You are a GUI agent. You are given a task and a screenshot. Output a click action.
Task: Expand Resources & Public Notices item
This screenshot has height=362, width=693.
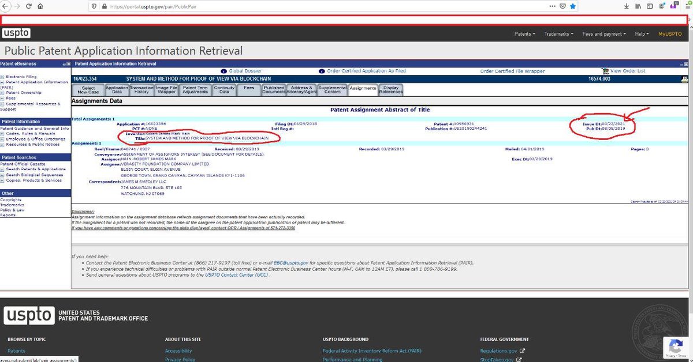(x=2, y=145)
